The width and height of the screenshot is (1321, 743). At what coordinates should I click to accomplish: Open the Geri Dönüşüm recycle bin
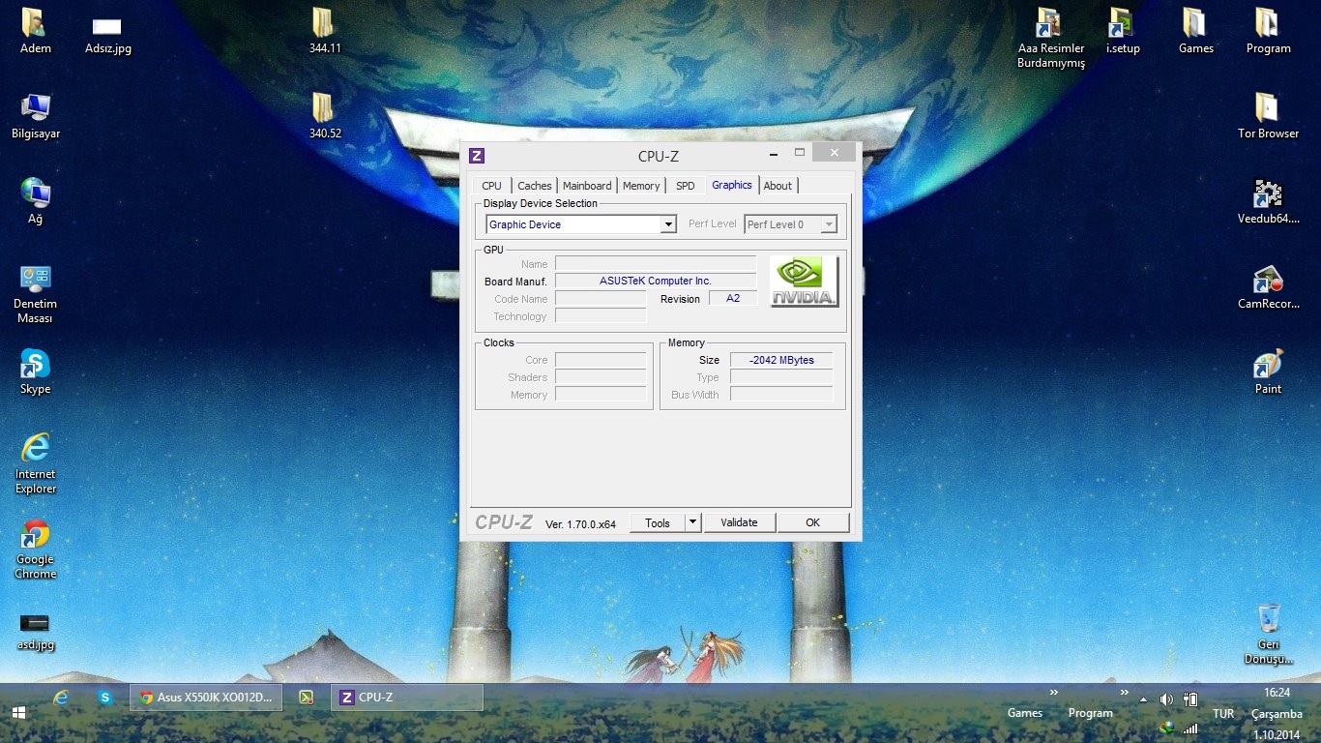(x=1269, y=634)
